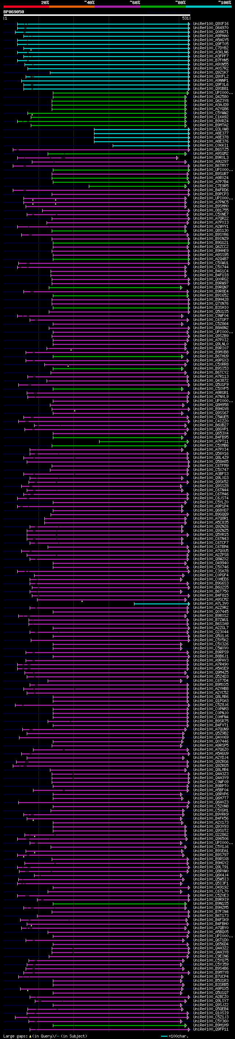Click the query end position label 531

coord(185,18)
